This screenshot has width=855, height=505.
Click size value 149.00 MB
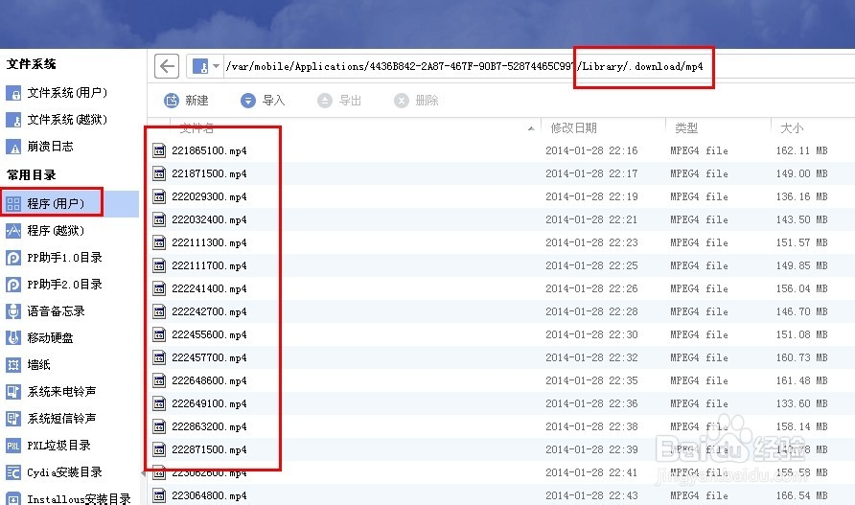801,173
